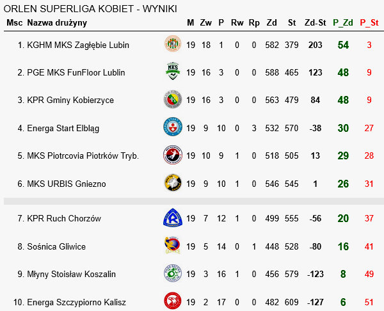Click the KGHM MKS Zagłębie Lubin team logo
This screenshot has height=311, width=384.
tap(173, 45)
